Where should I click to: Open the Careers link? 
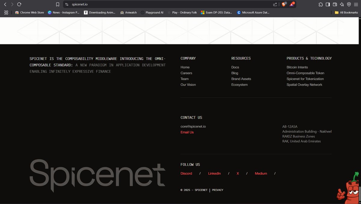pos(186,73)
